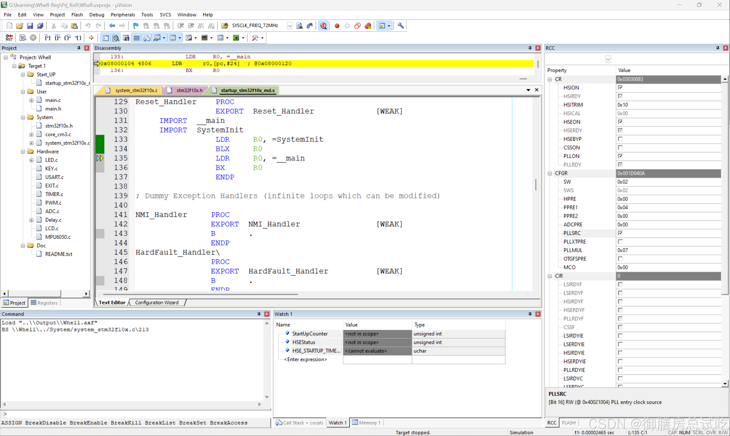Click the Reset CPU (RST) toolbar icon
This screenshot has width=730, height=436.
click(x=9, y=38)
